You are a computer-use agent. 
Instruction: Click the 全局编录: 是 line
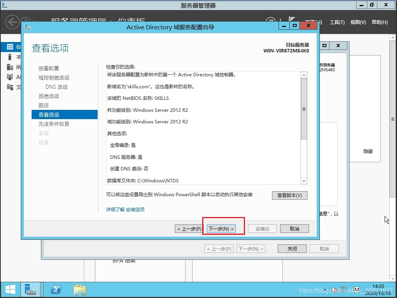click(x=123, y=145)
